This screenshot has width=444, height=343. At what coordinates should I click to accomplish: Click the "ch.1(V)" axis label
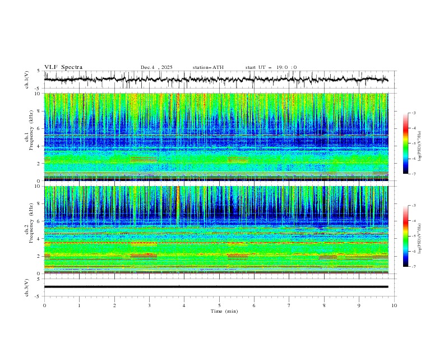tap(27, 80)
